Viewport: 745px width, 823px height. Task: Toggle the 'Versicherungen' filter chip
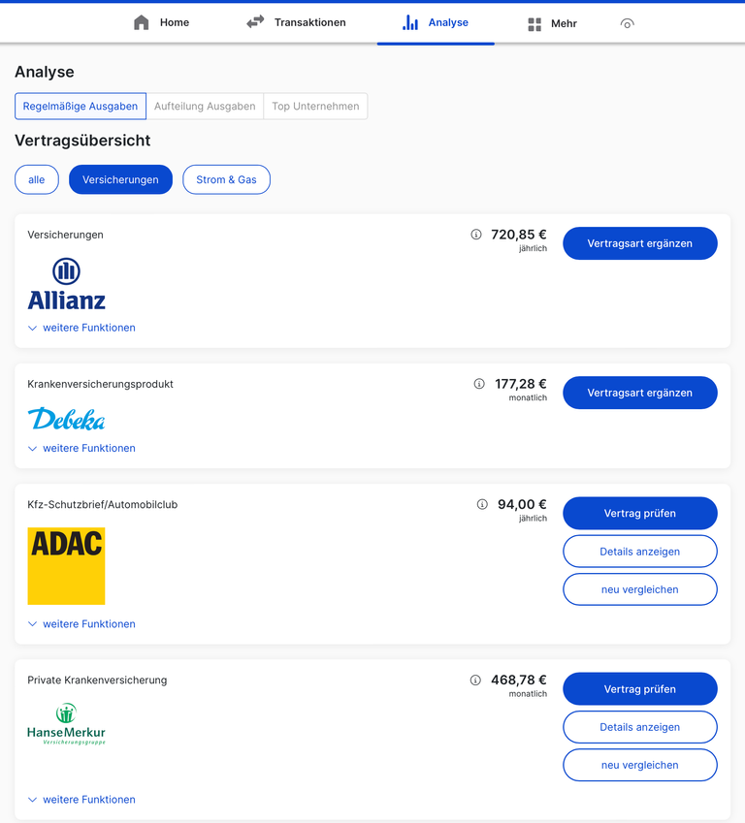[120, 179]
